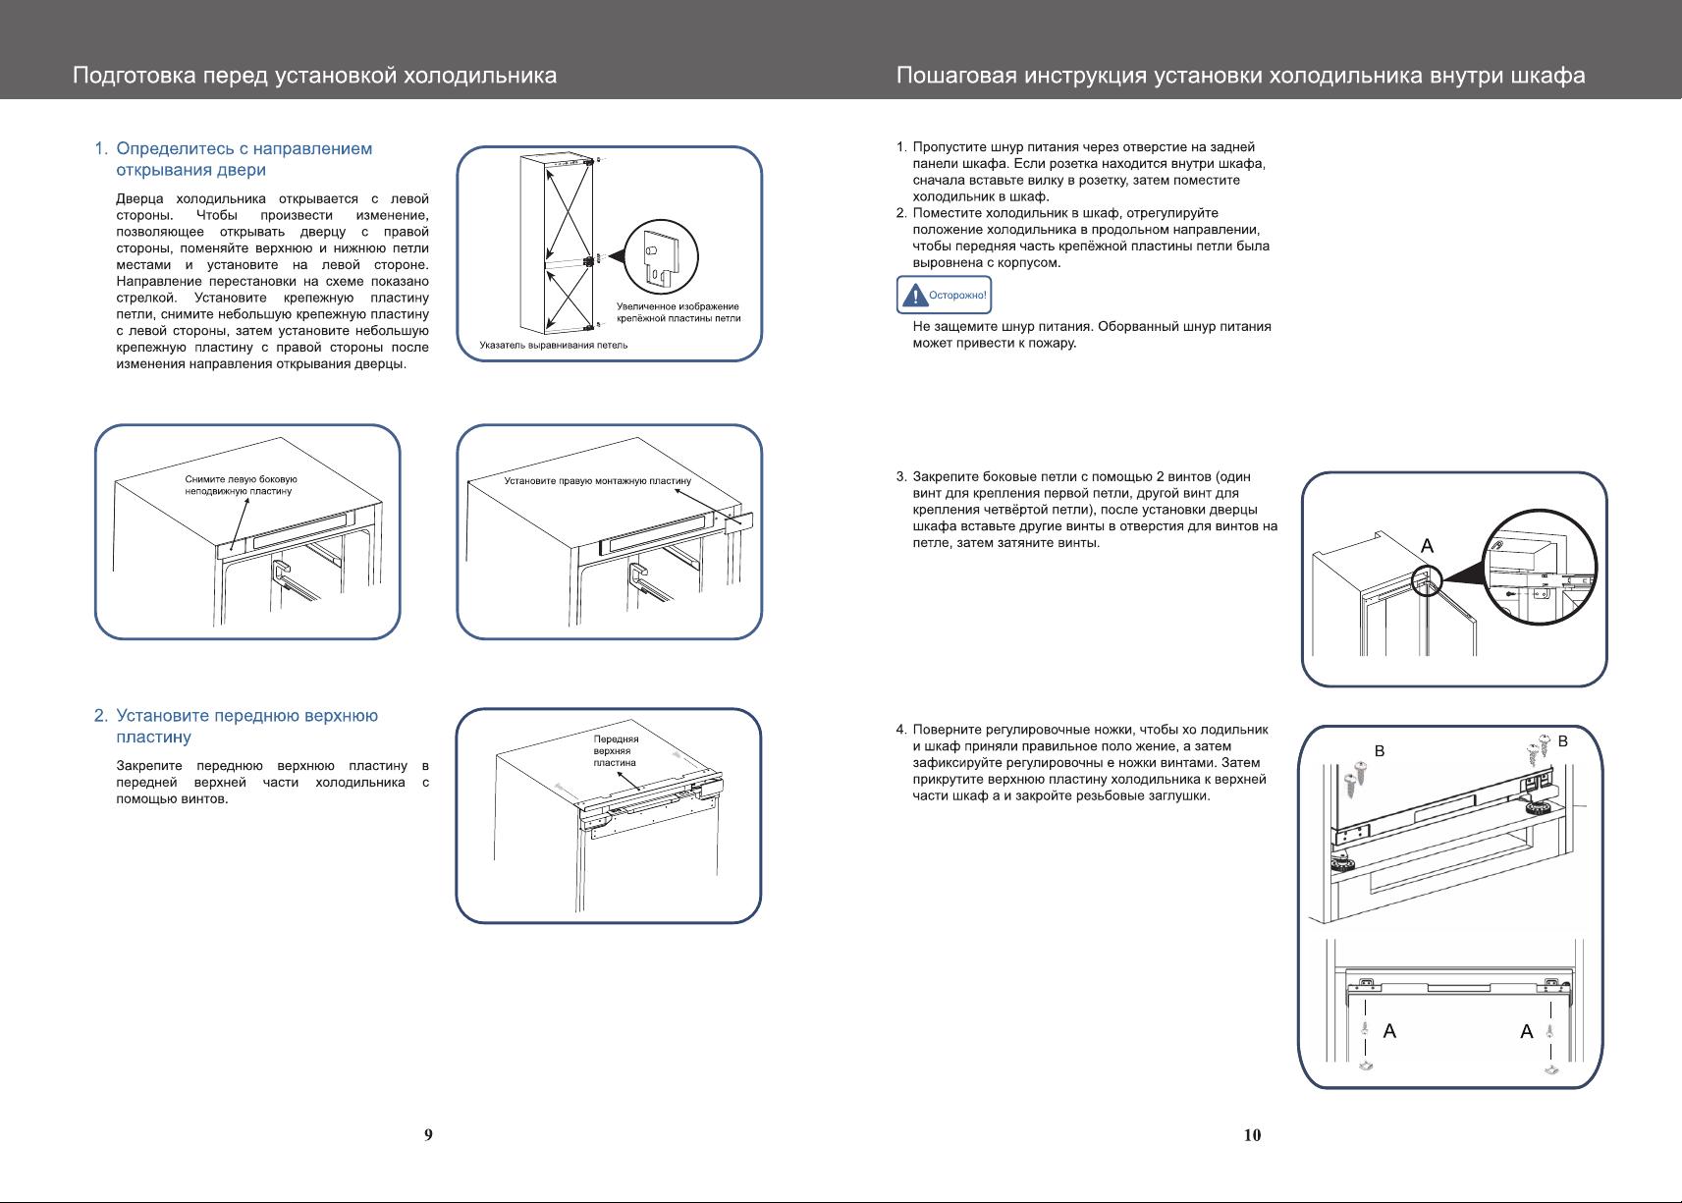Click the bottom left threaded cap icon
Viewport: 1682px width, 1203px height.
click(x=1365, y=1066)
